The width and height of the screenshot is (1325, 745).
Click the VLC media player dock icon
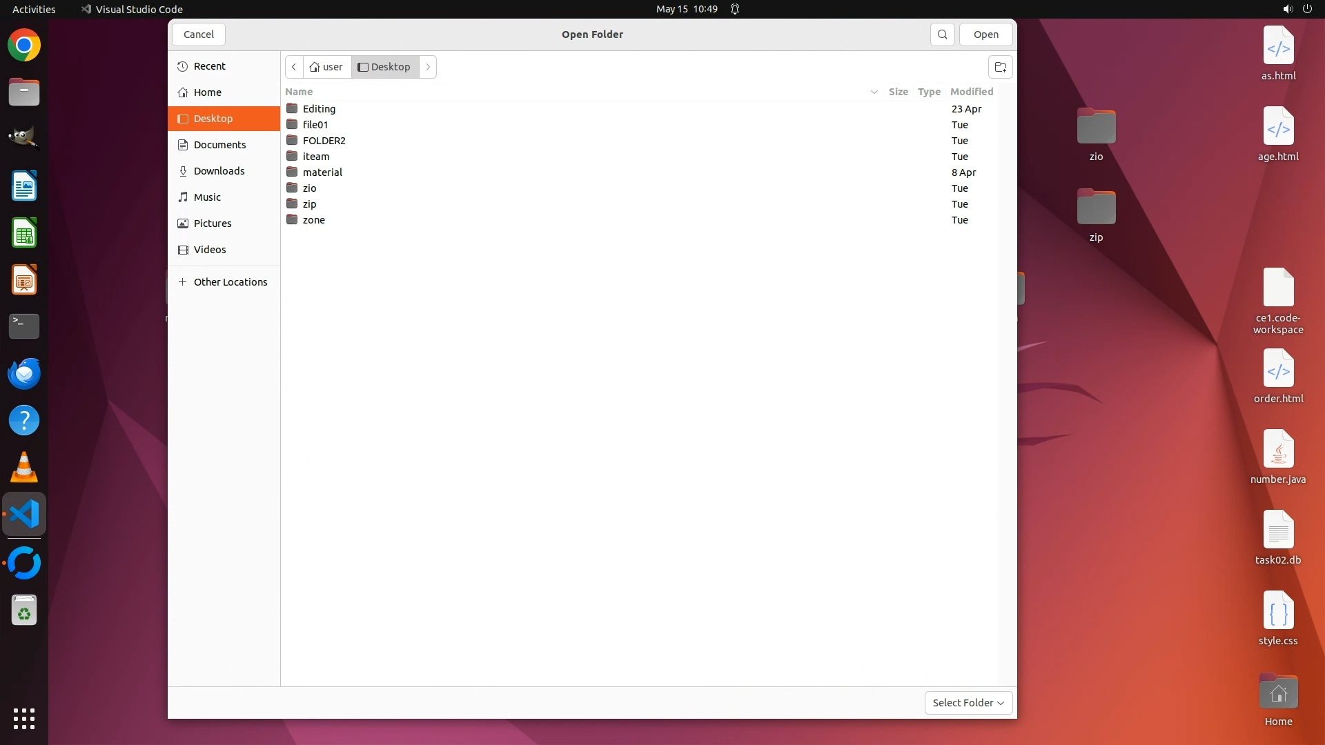click(24, 468)
